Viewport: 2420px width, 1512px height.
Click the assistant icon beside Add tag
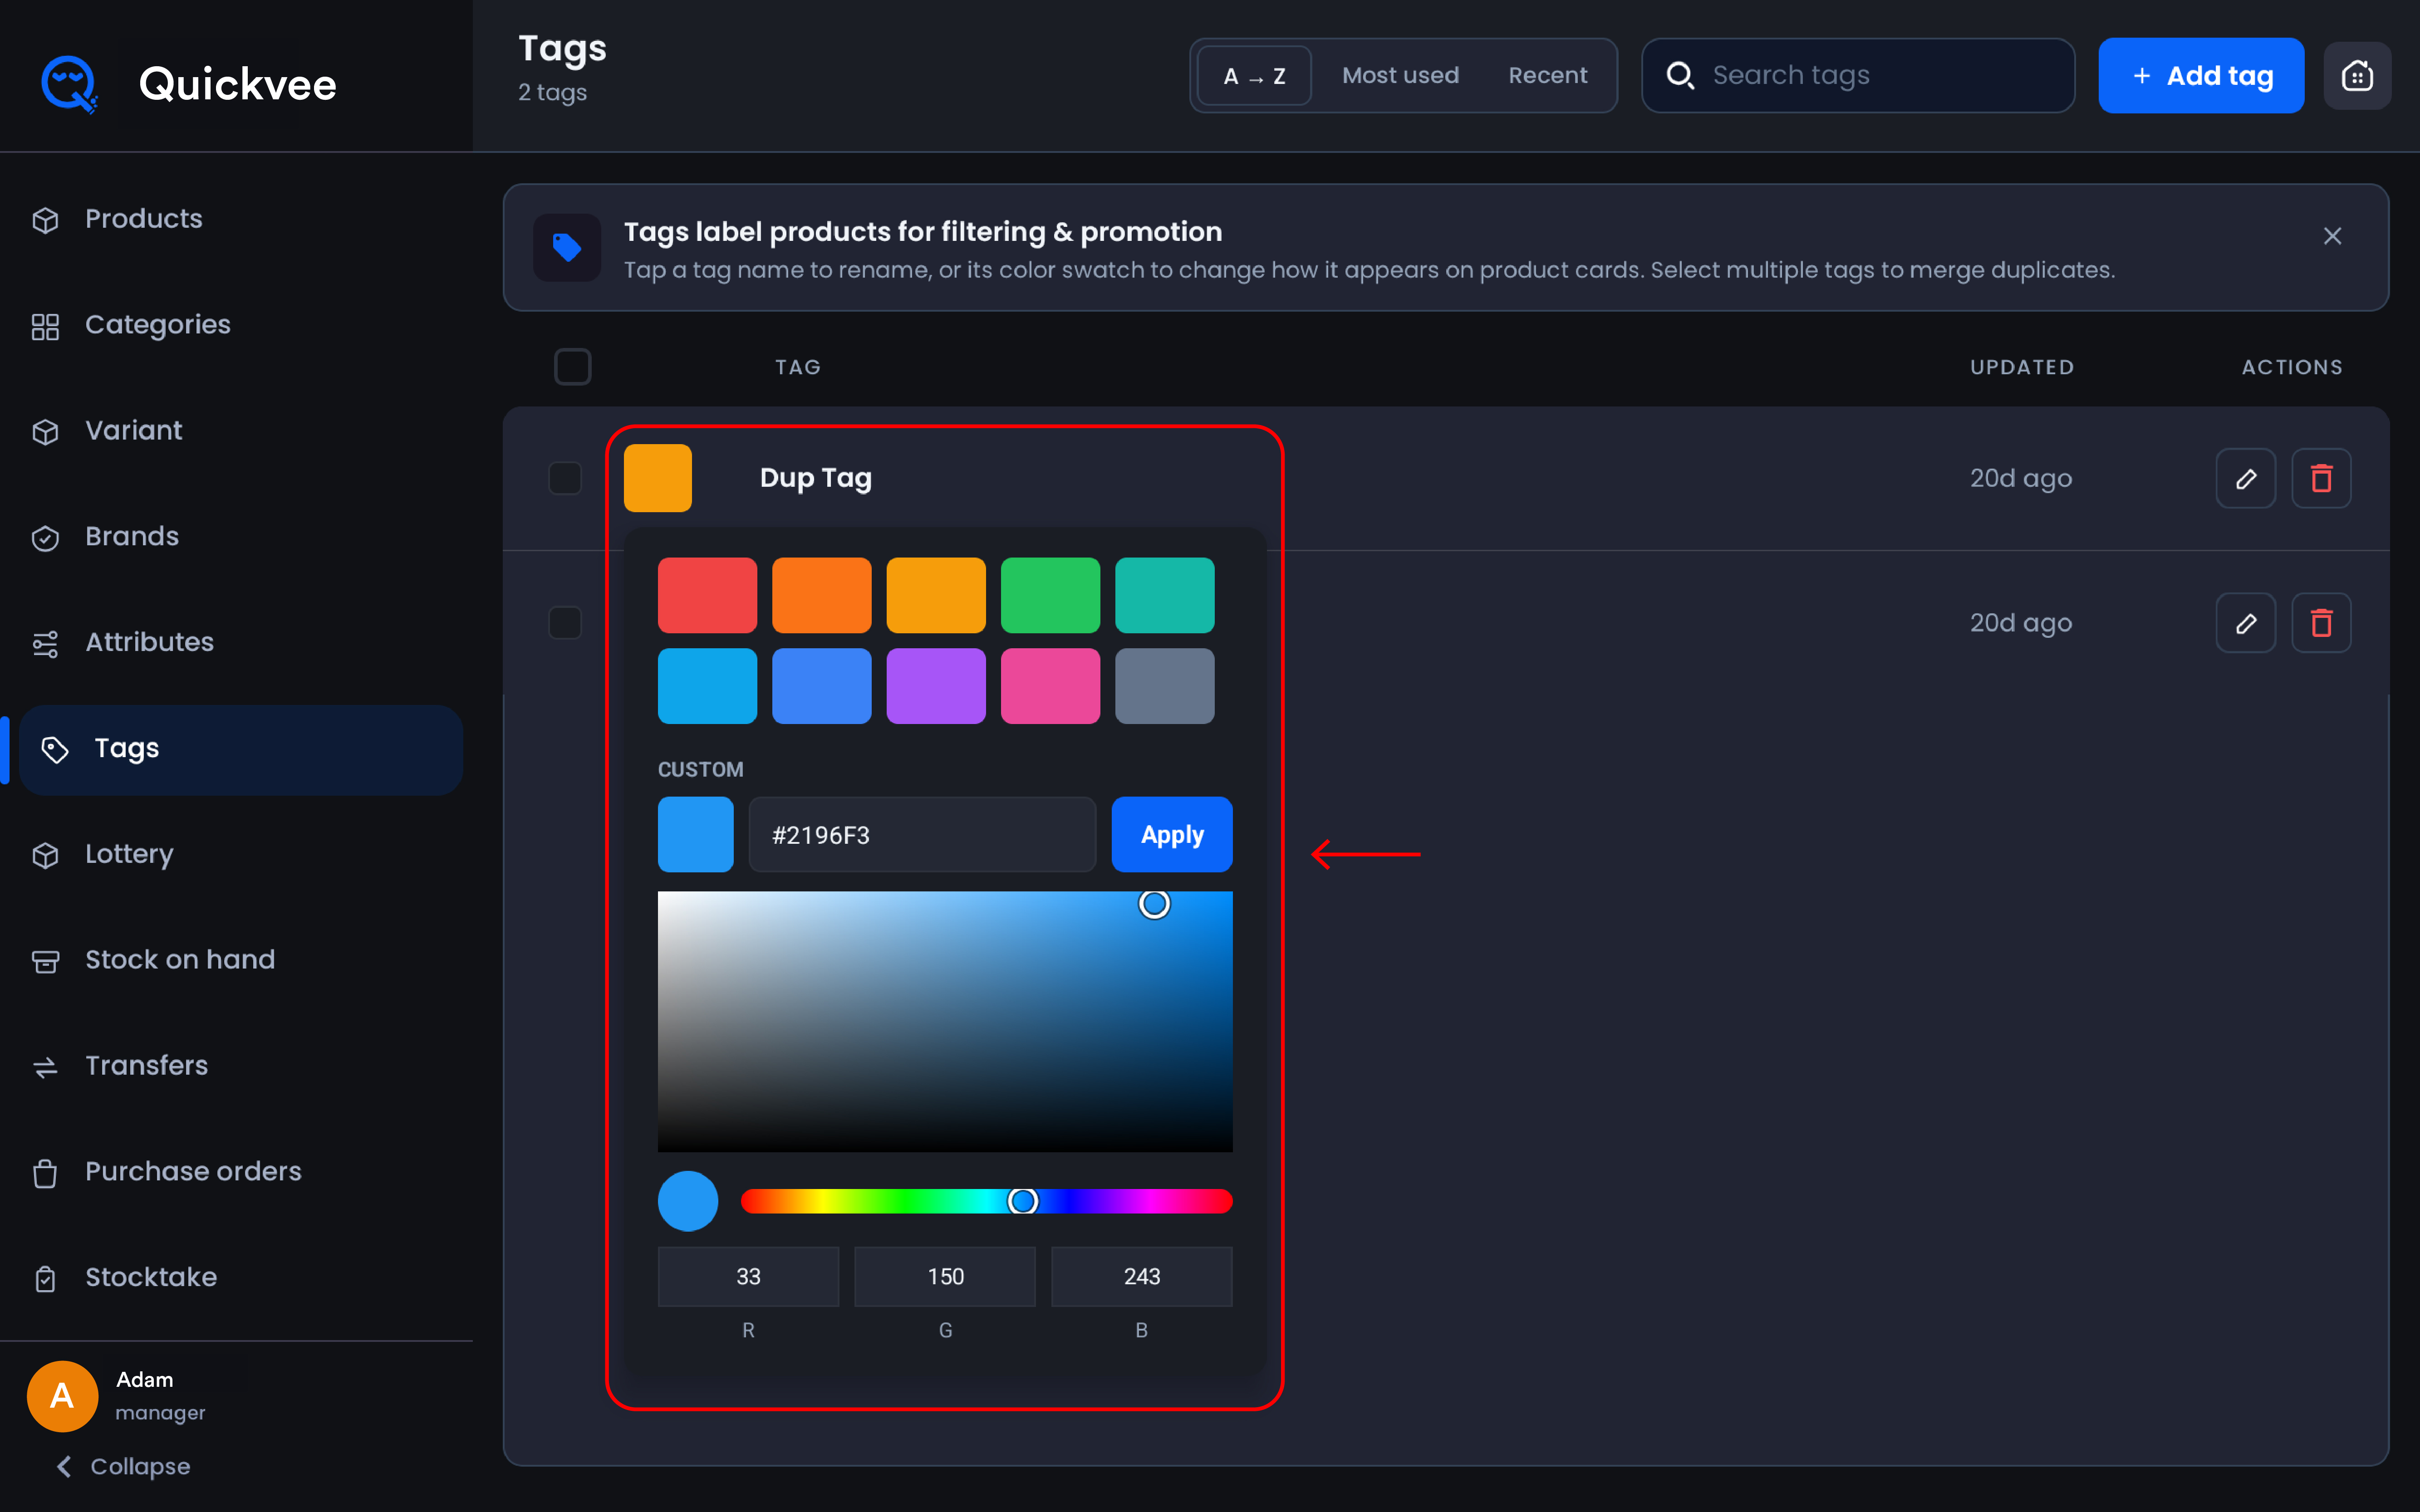(x=2357, y=76)
